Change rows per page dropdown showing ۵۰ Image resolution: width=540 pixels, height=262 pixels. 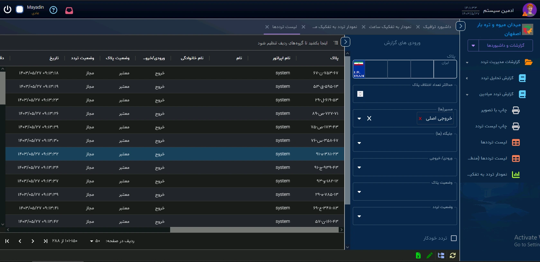(x=95, y=241)
